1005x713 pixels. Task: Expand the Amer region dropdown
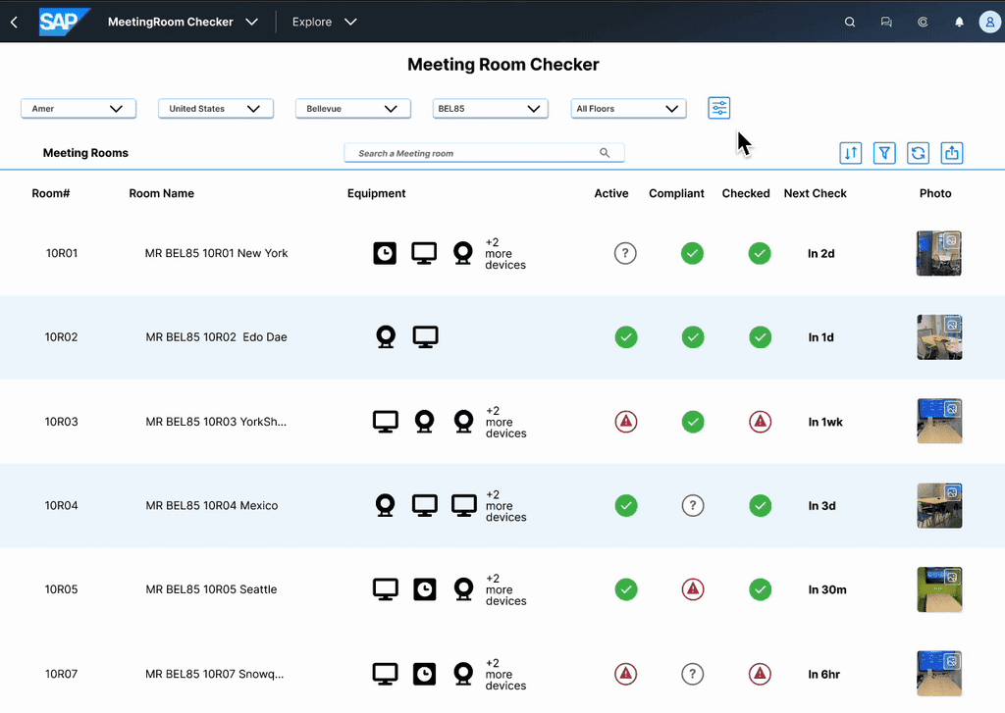78,109
